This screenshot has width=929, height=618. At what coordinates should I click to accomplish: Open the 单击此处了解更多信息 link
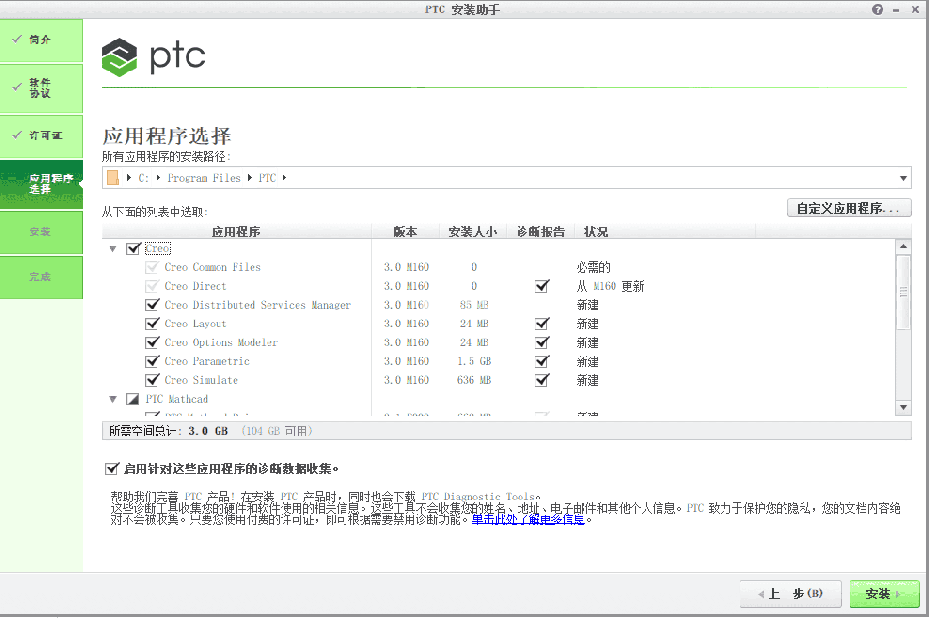(x=527, y=519)
